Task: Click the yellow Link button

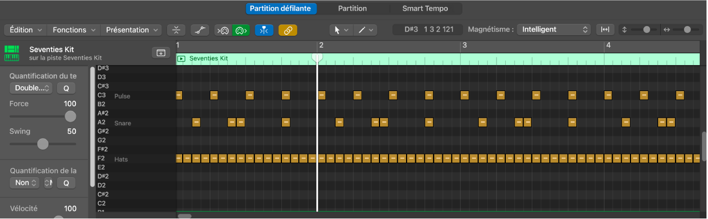Action: [287, 30]
